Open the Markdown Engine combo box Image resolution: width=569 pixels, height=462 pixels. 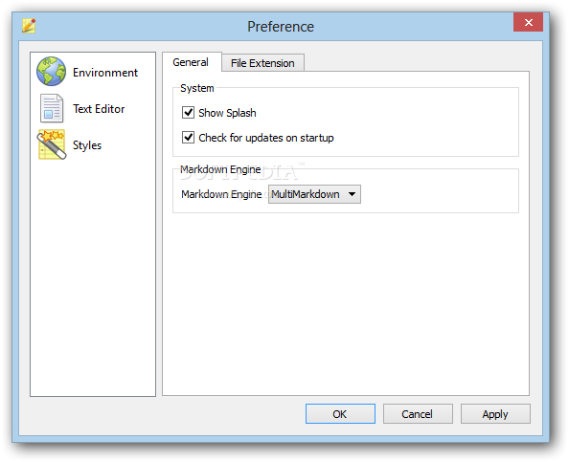pos(314,194)
